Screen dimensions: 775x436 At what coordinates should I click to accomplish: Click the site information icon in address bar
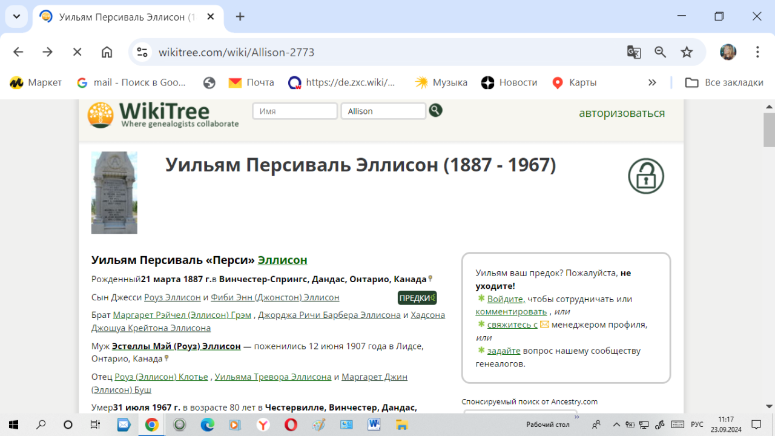(x=142, y=52)
